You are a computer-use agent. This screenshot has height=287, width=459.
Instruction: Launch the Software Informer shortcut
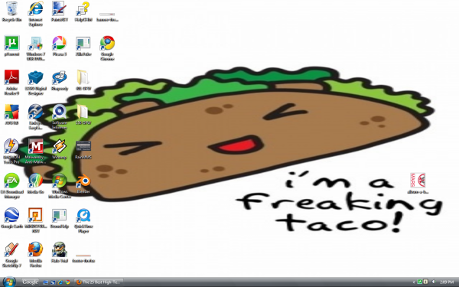pos(60,116)
